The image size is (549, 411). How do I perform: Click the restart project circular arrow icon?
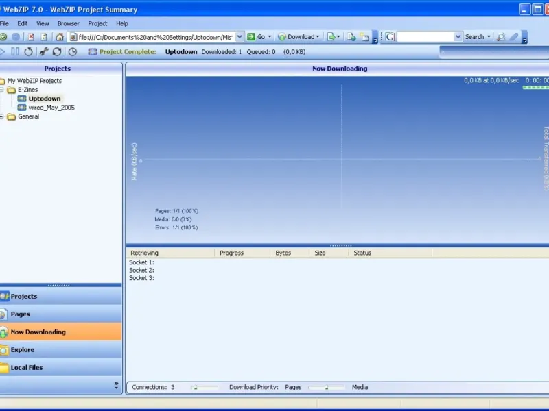click(x=28, y=52)
